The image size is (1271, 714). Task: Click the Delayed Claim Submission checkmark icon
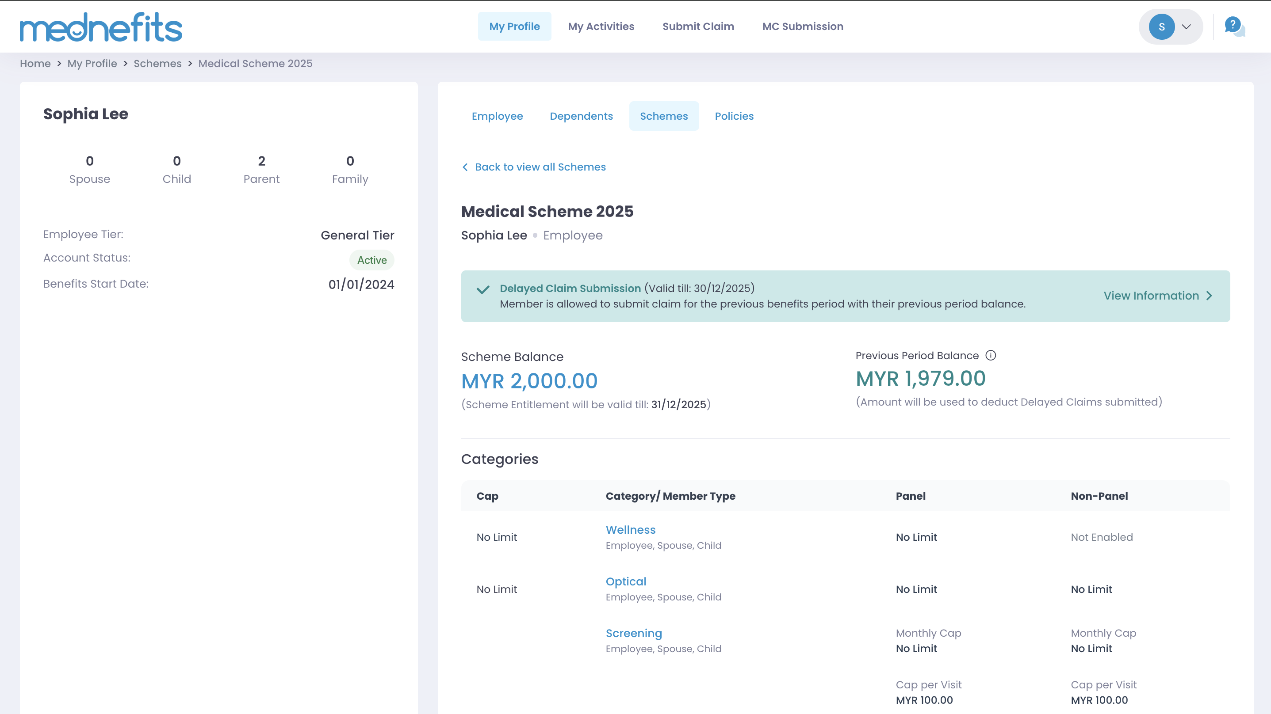482,289
